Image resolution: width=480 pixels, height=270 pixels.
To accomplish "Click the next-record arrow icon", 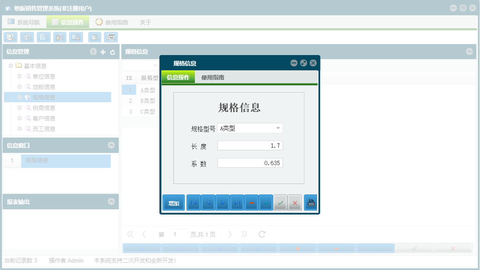I will click(223, 202).
